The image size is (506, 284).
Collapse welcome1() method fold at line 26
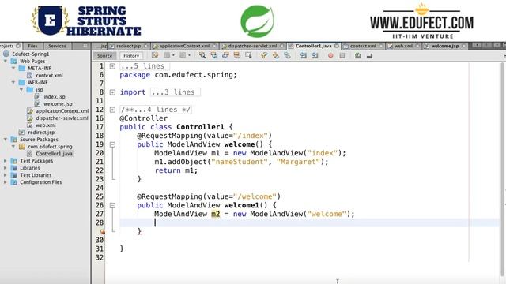pyautogui.click(x=112, y=205)
